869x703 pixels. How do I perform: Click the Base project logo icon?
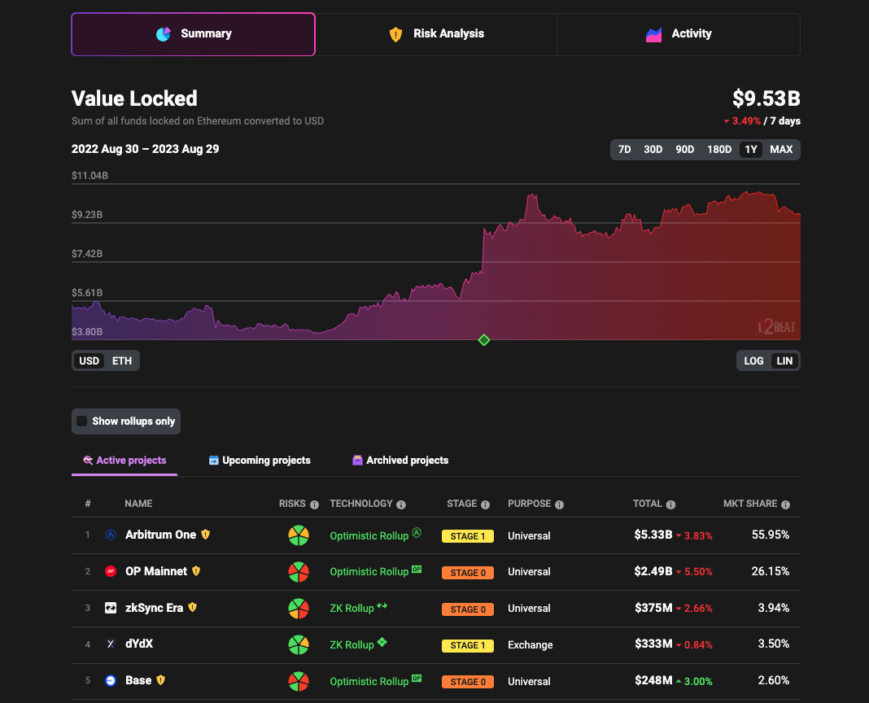coord(111,680)
